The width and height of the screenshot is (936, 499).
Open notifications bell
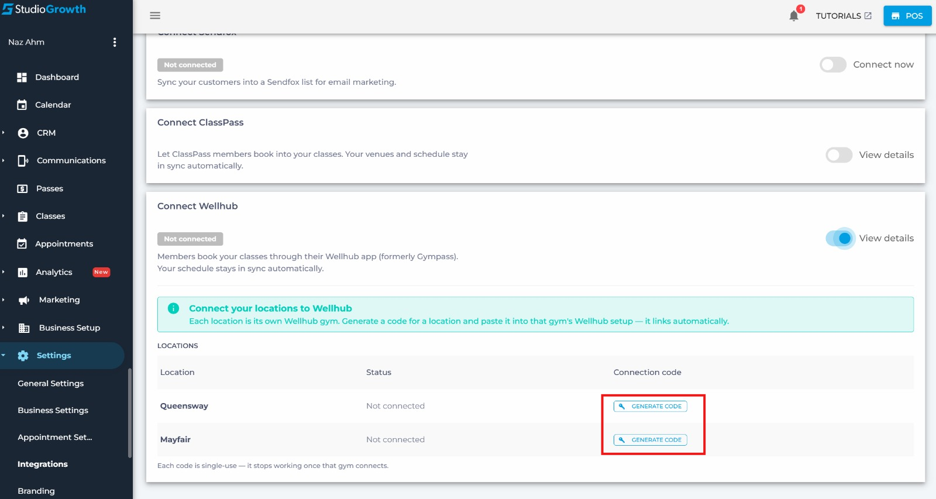[794, 16]
